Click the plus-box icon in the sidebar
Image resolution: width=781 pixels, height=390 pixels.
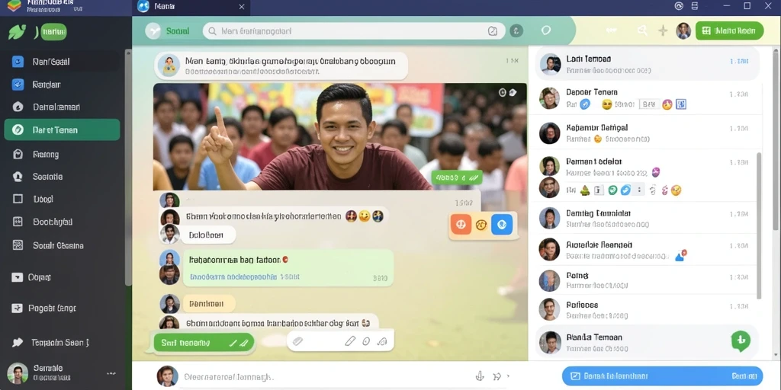point(18,308)
